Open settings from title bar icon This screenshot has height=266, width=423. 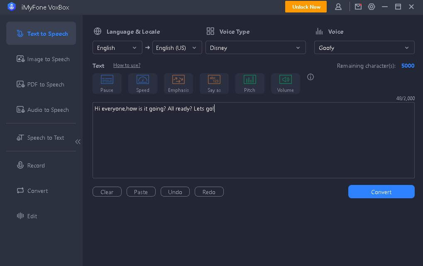pos(372,7)
